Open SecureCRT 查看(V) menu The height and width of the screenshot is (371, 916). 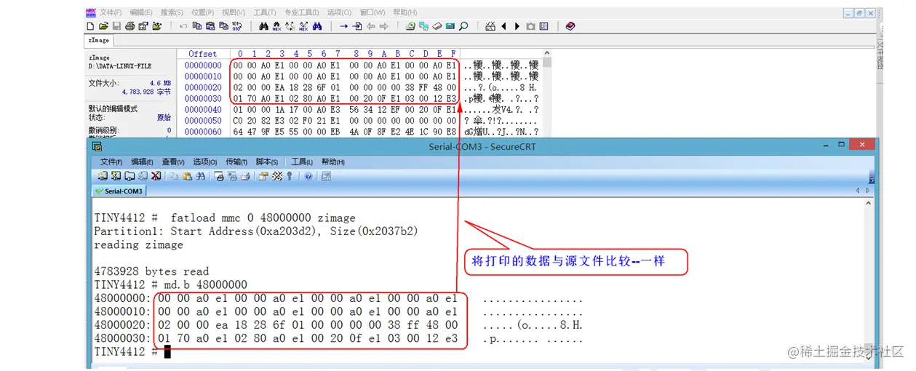173,161
